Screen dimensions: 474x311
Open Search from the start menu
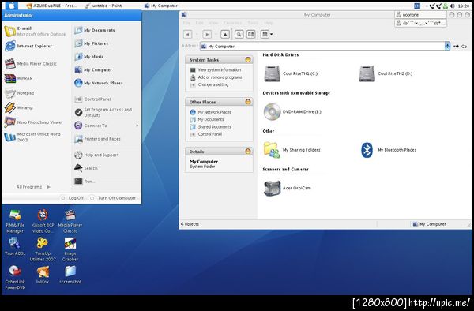pos(86,168)
